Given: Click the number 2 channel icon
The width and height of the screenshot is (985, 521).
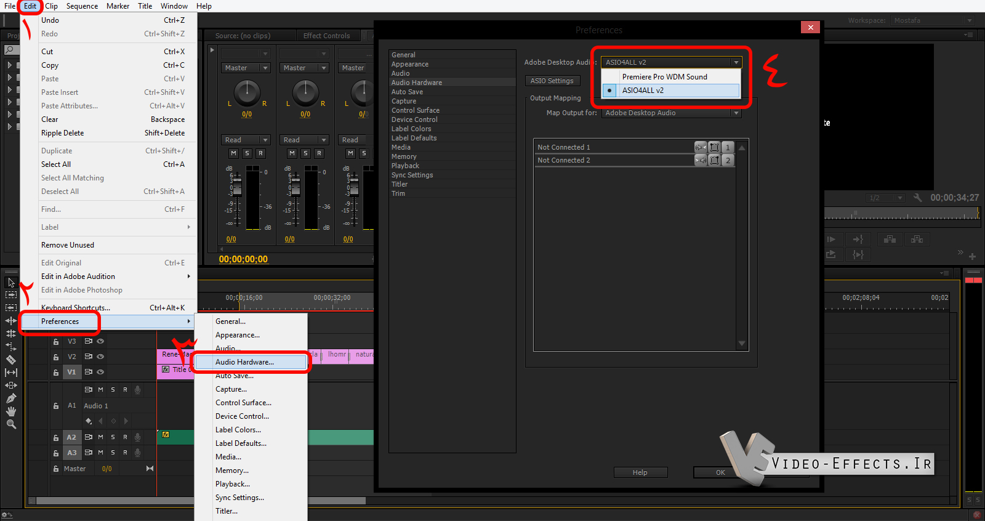Looking at the screenshot, I should pyautogui.click(x=728, y=160).
